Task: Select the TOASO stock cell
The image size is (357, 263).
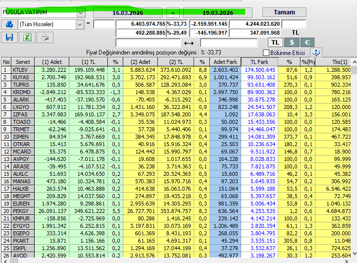Action: coord(23,122)
